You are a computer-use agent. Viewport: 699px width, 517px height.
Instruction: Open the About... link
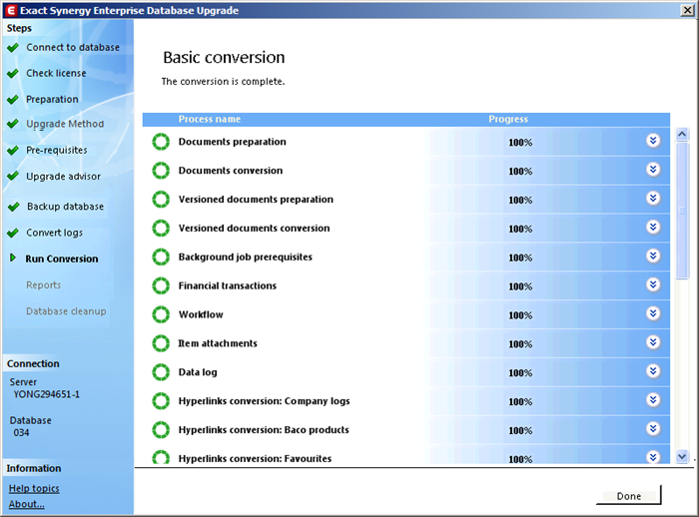click(x=27, y=504)
